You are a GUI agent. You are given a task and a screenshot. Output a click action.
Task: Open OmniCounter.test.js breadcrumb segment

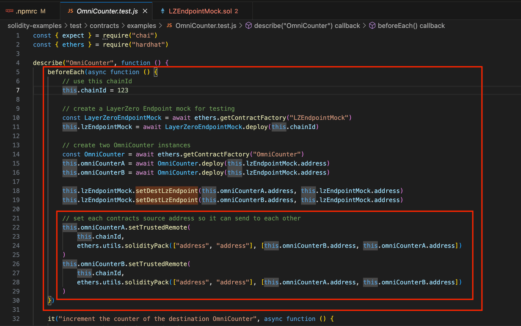coord(206,26)
